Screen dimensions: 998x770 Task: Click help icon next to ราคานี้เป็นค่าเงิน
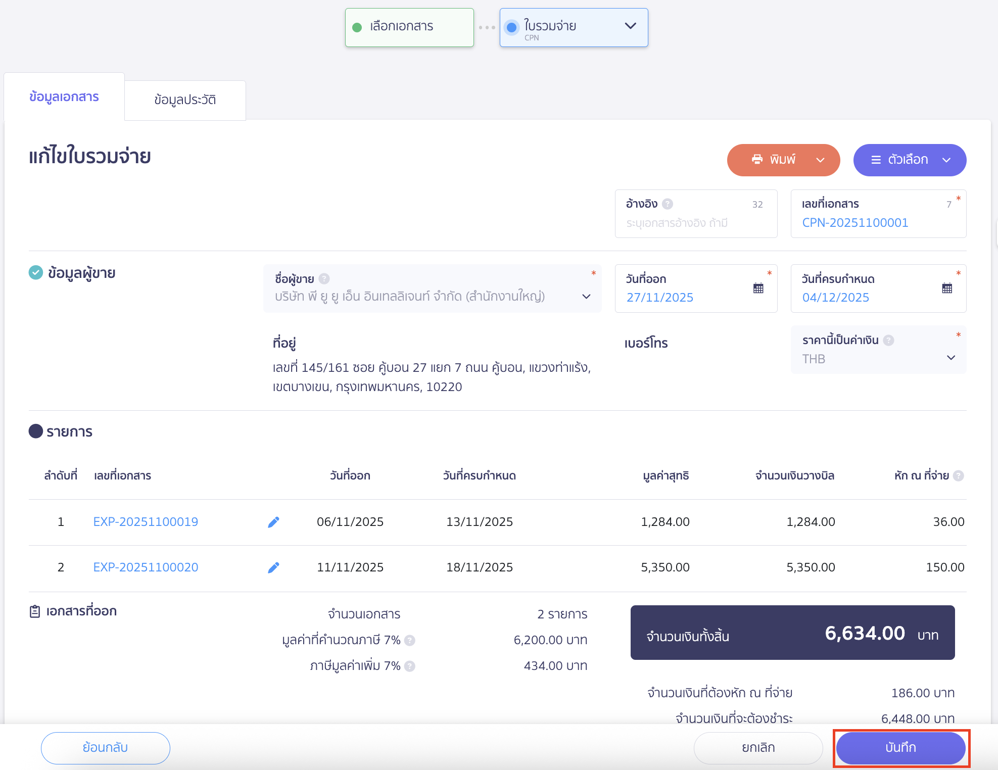click(x=888, y=340)
